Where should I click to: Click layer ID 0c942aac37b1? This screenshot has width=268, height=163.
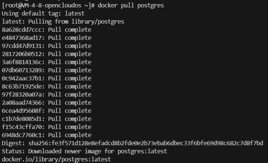[x=23, y=78]
